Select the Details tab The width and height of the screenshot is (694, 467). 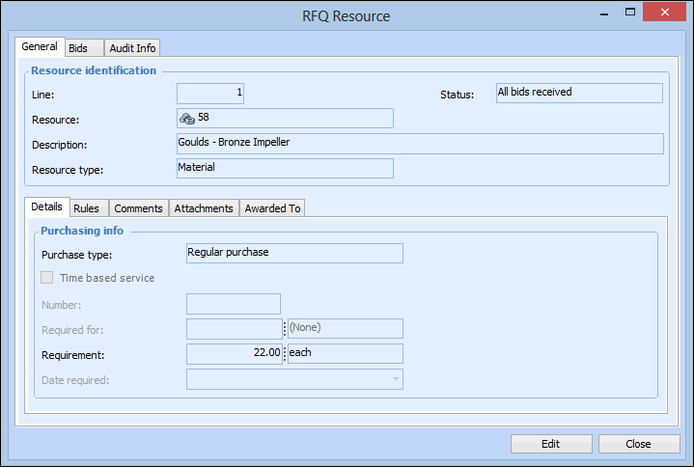pos(46,207)
